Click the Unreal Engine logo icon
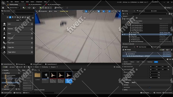The width and height of the screenshot is (173, 97). pyautogui.click(x=3, y=3)
